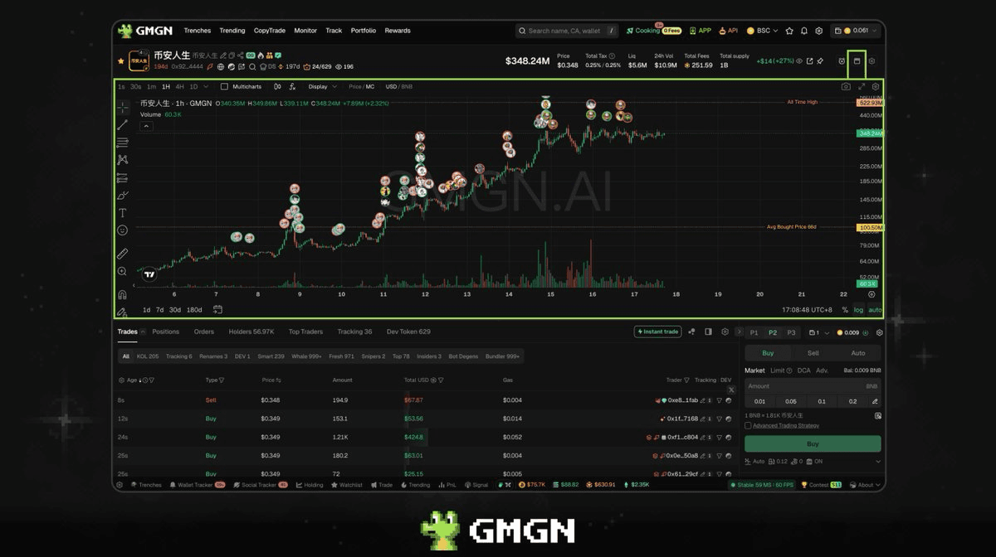Check the Advanced Trading Strategy box
The width and height of the screenshot is (996, 557).
(748, 425)
